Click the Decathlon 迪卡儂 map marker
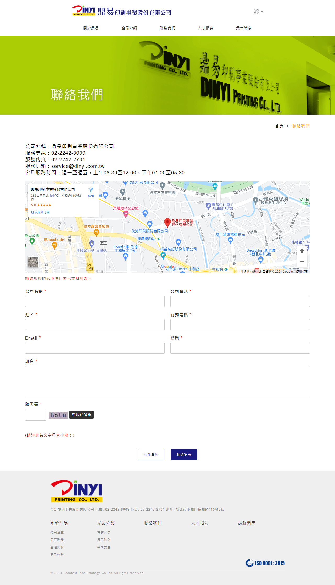Image resolution: width=335 pixels, height=585 pixels. click(x=260, y=260)
